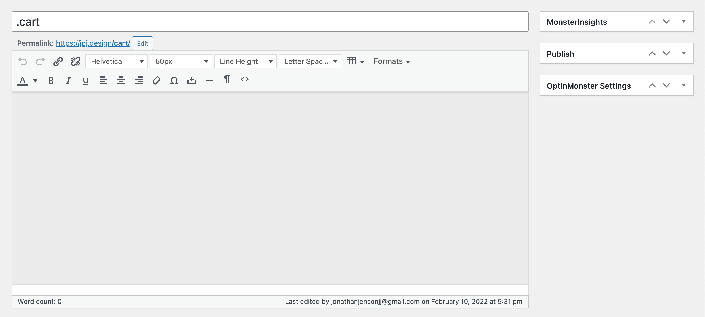Click the Remove link icon
Screen dimensions: 705x317
click(x=76, y=61)
